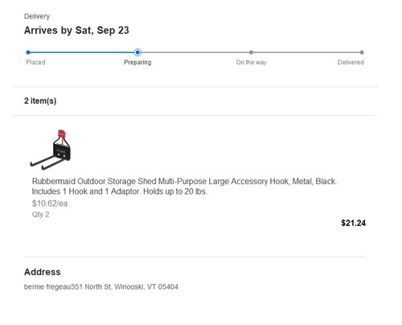The image size is (402, 325).
Task: Click the Qty 2 quantity text
Action: tap(40, 215)
